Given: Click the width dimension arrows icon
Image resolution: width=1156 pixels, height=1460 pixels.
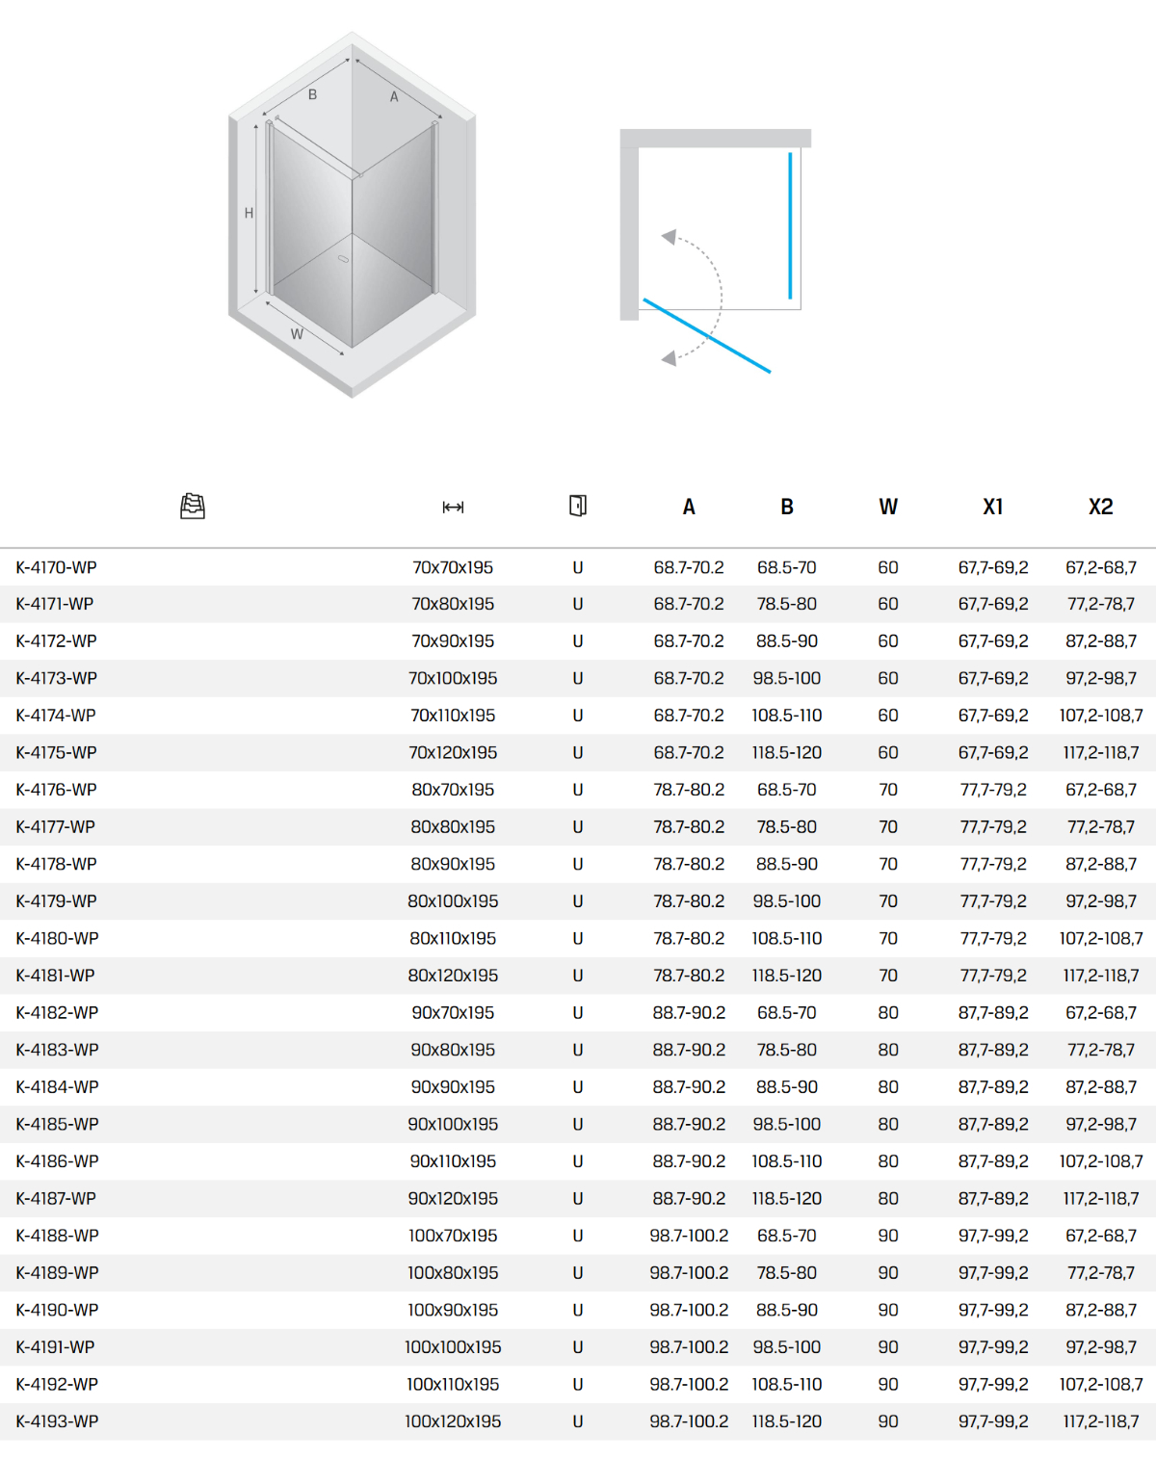Looking at the screenshot, I should click(453, 508).
